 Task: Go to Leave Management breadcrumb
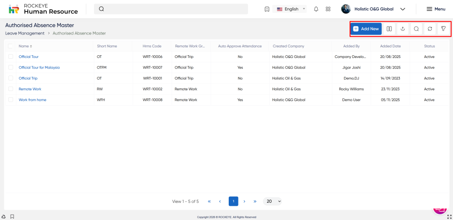pyautogui.click(x=25, y=33)
